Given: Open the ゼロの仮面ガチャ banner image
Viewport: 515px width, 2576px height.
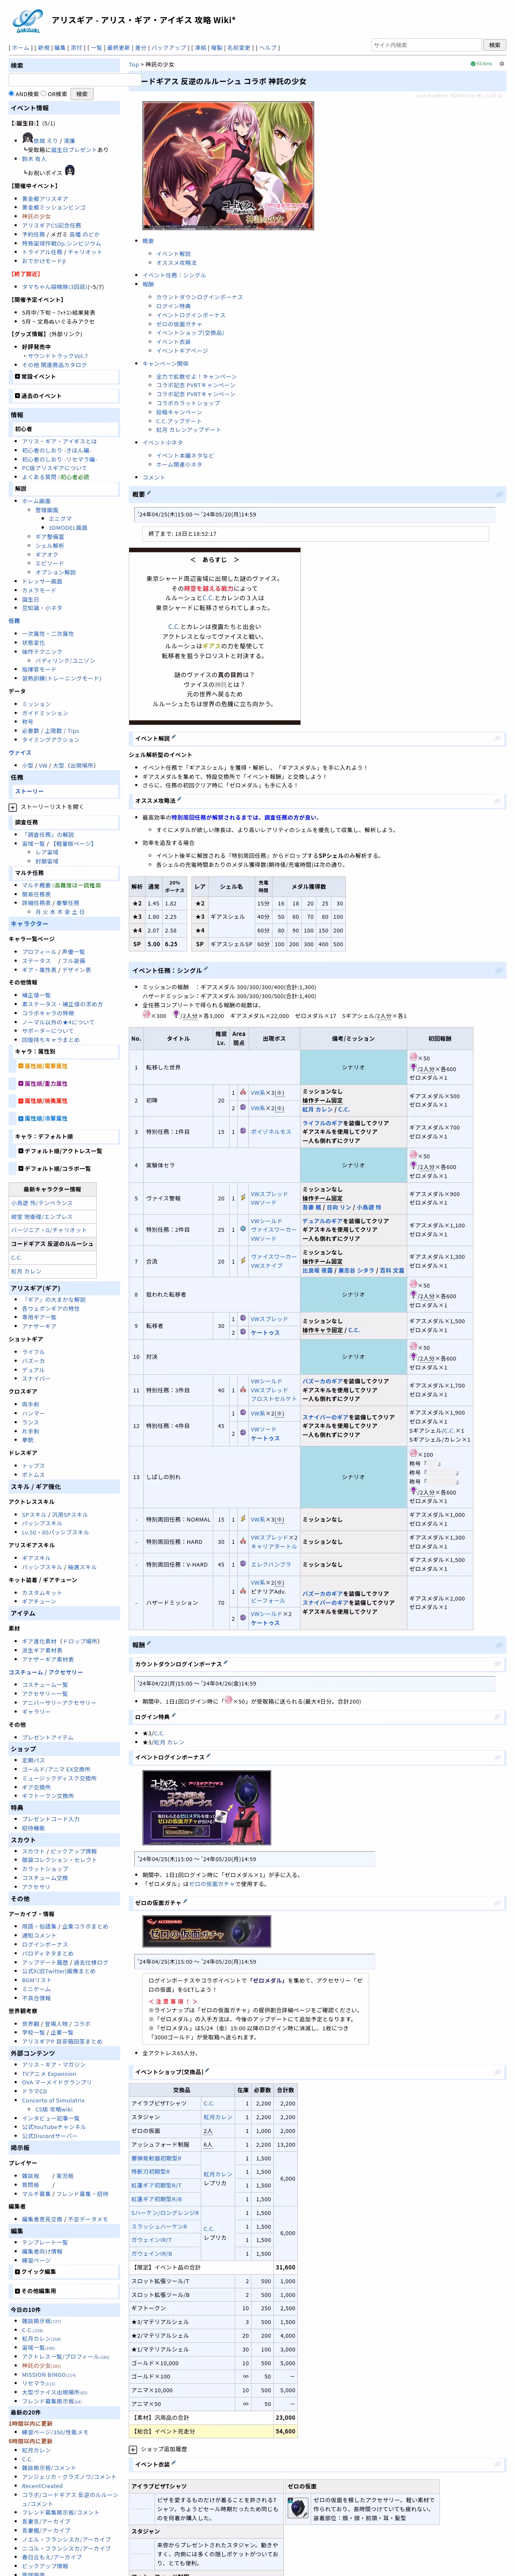Looking at the screenshot, I should (207, 1931).
